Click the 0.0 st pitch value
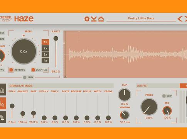 pyautogui.click(x=12, y=122)
